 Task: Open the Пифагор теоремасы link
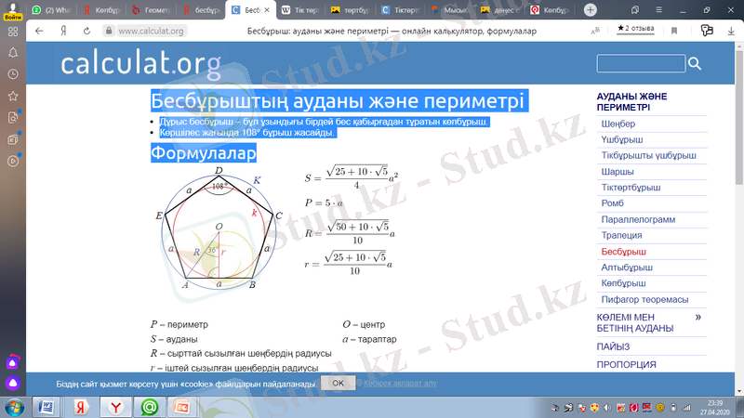pyautogui.click(x=644, y=299)
